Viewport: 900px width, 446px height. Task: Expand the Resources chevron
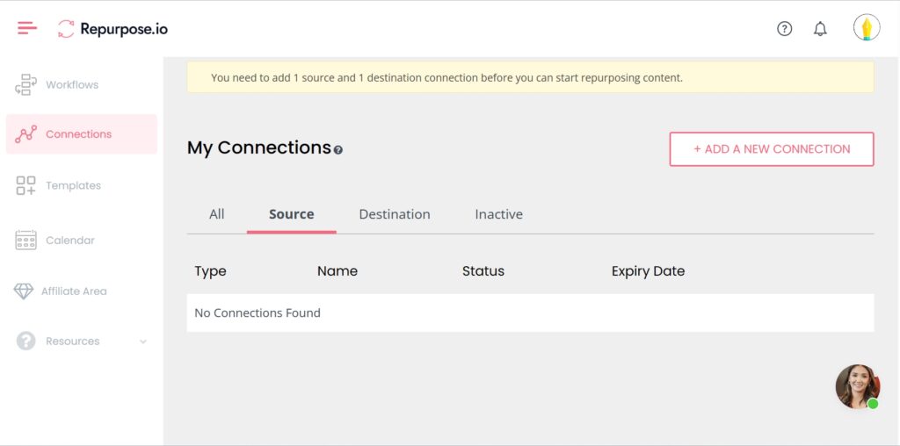coord(143,342)
